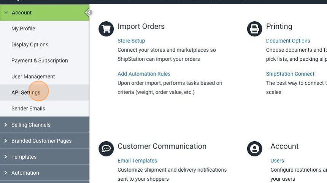Click the printer icon beside Printing
Viewport: 327px width, 183px height.
(254, 29)
